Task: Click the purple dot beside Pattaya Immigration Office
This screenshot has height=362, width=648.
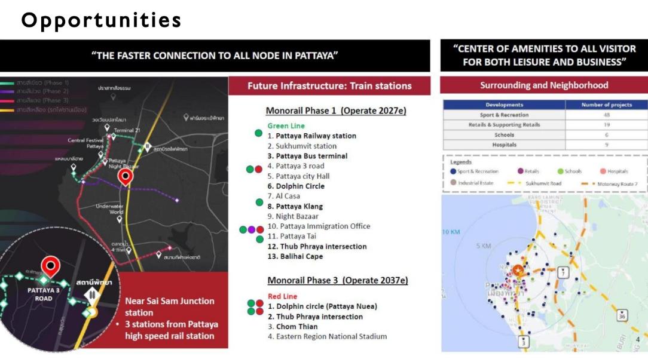Action: tap(251, 229)
